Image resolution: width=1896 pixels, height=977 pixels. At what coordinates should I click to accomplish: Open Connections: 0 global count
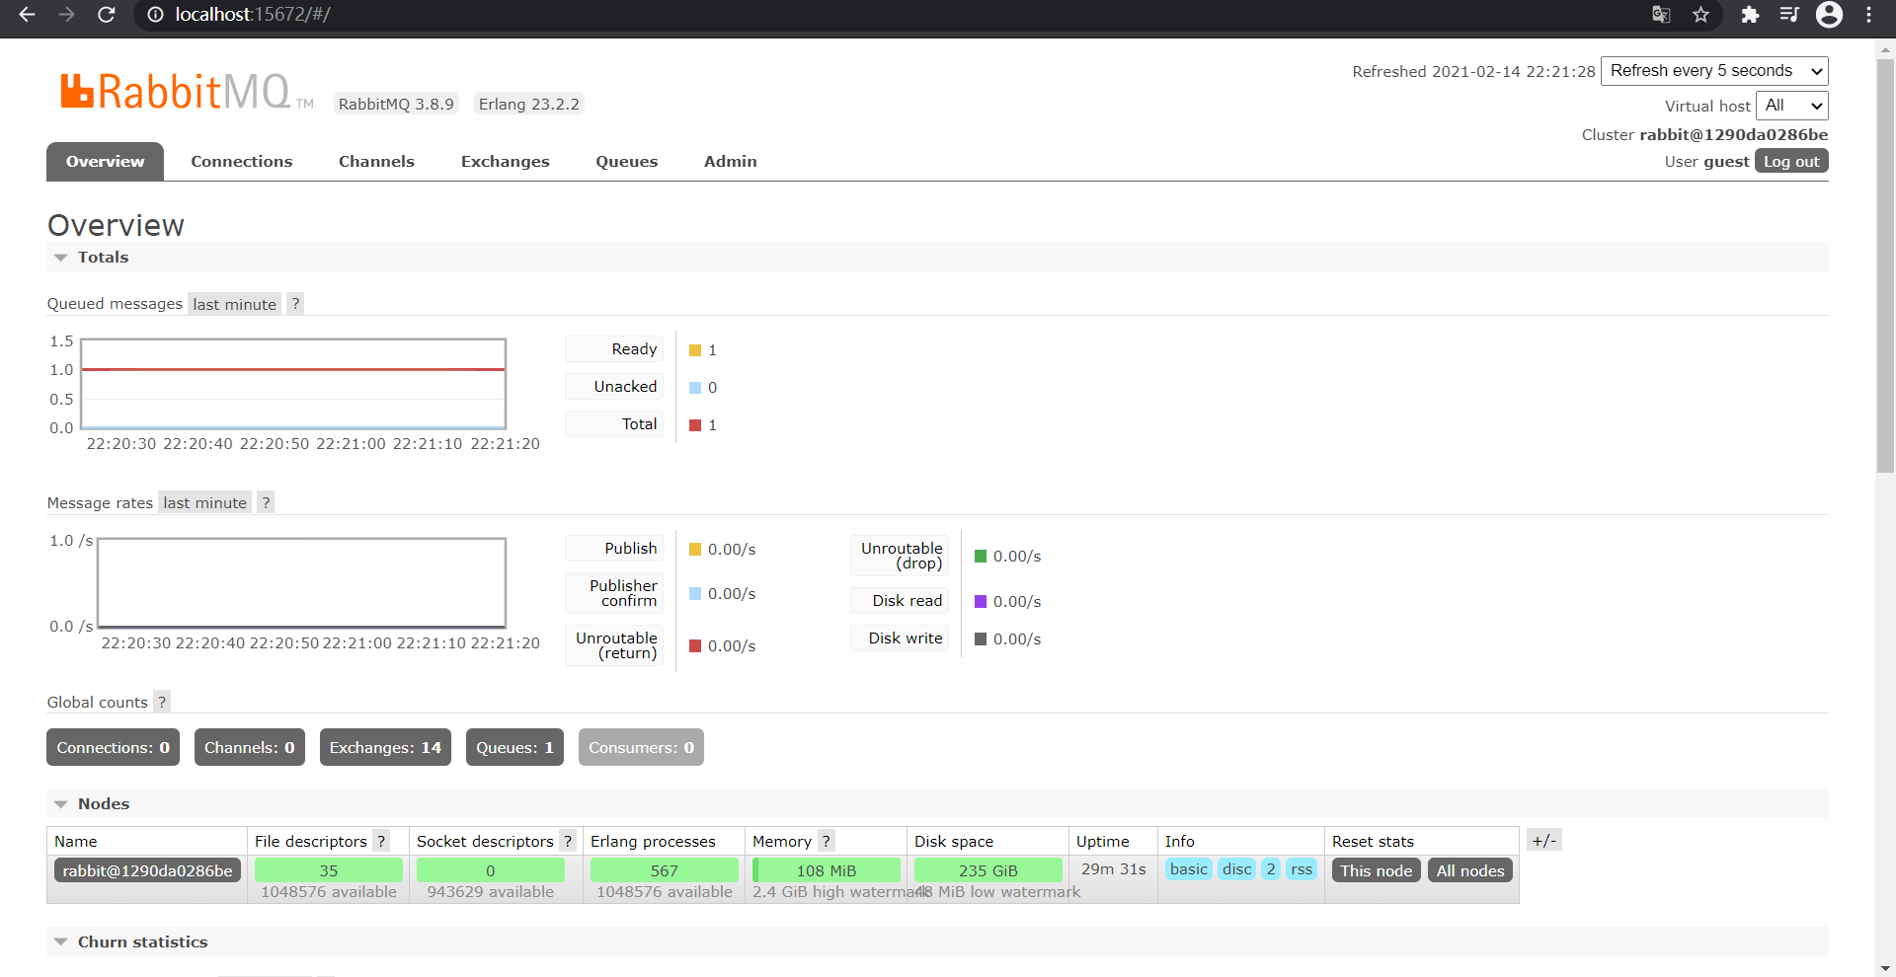113,748
